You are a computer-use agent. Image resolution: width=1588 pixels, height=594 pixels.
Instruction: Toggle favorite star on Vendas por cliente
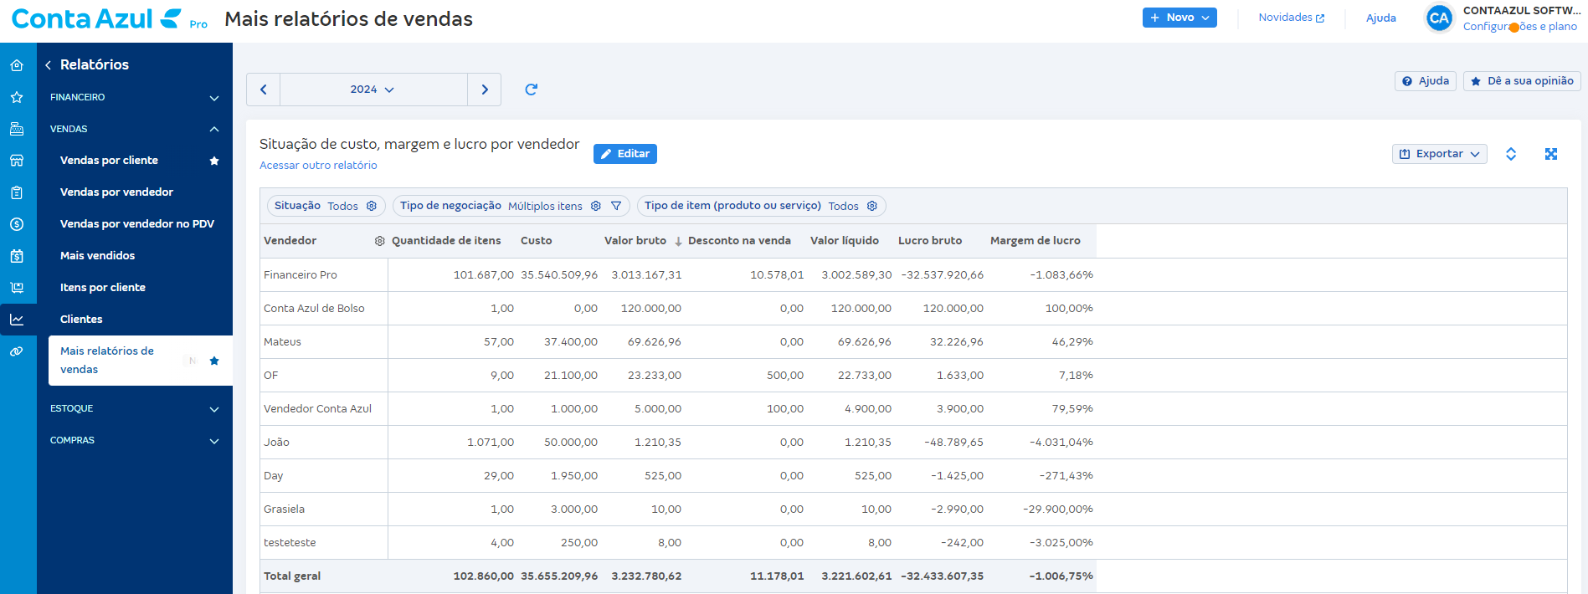tap(214, 161)
